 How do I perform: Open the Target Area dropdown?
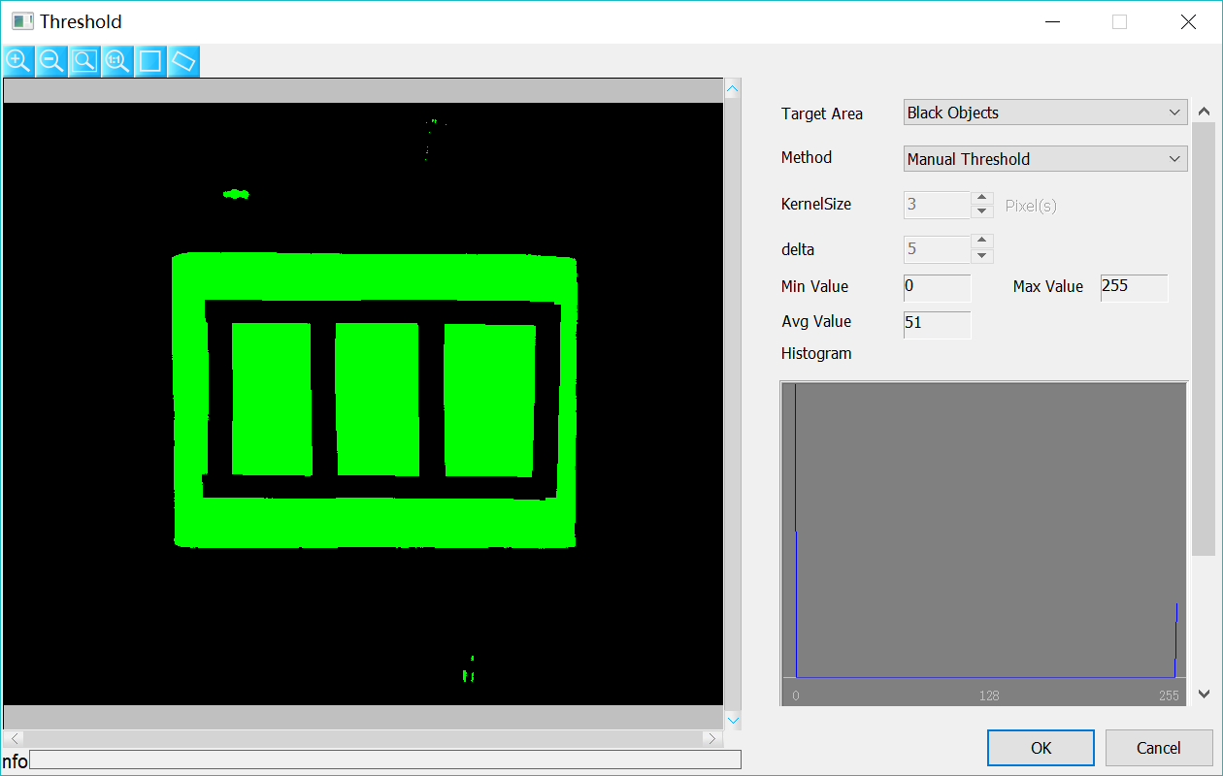click(x=1044, y=113)
